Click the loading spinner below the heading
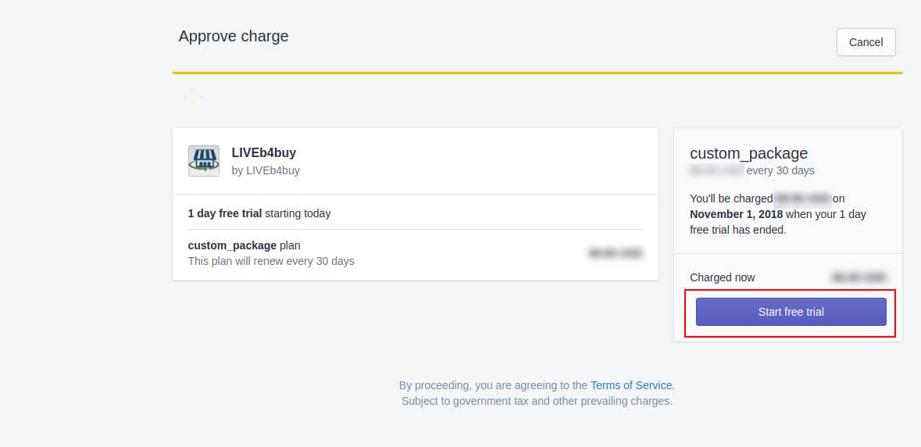 coord(193,97)
